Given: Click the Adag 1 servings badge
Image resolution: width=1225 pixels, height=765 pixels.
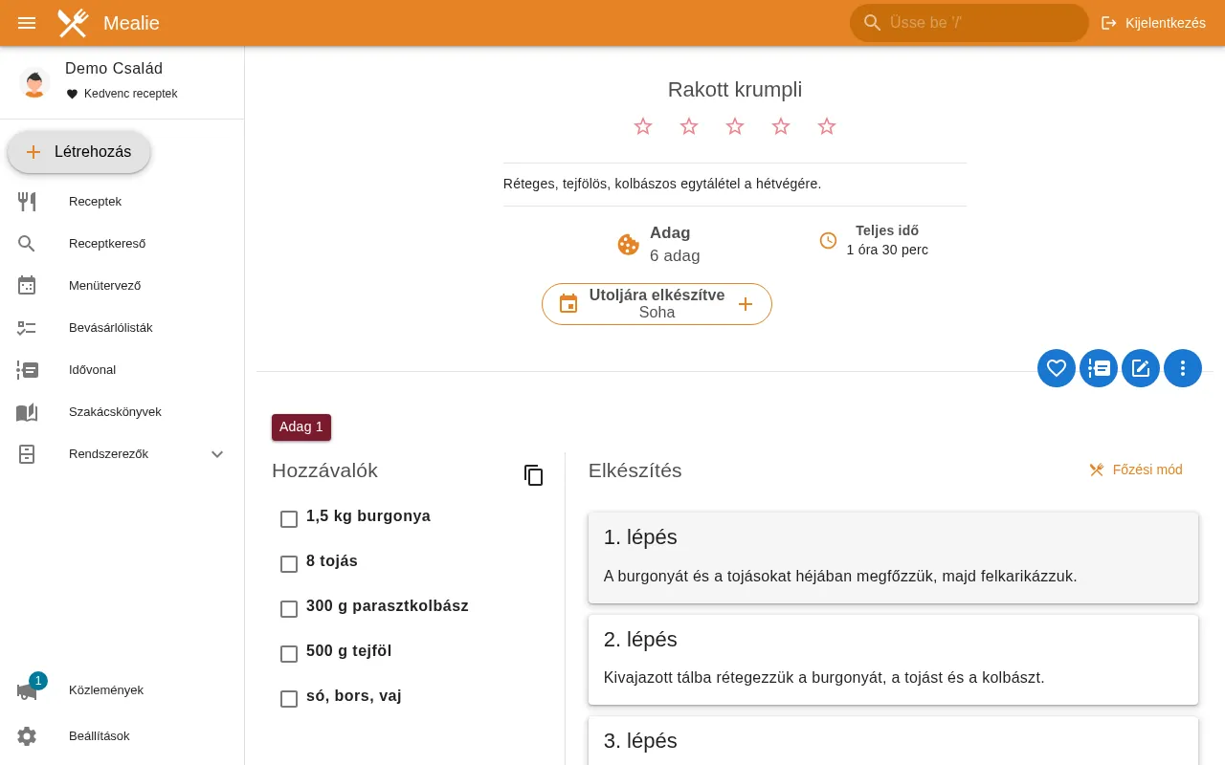Looking at the screenshot, I should click(x=301, y=426).
